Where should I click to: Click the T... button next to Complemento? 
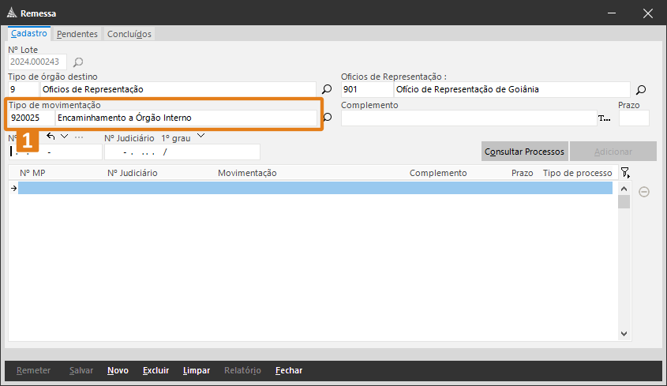click(605, 118)
